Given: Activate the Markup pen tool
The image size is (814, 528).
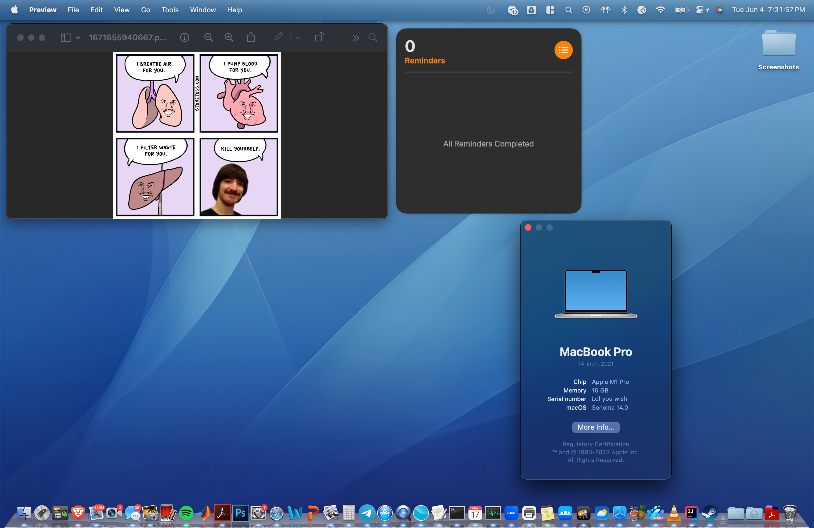Looking at the screenshot, I should (279, 37).
